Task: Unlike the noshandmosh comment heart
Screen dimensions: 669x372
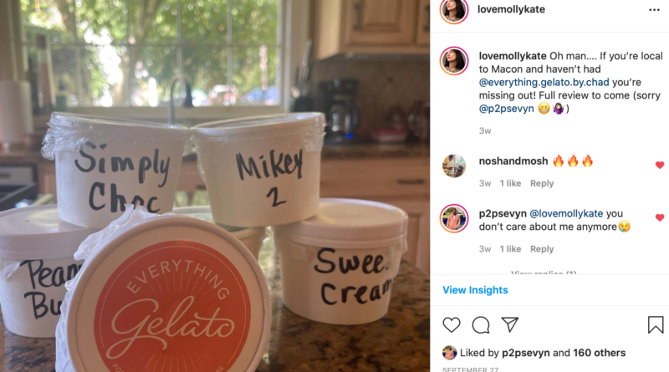Action: (660, 165)
